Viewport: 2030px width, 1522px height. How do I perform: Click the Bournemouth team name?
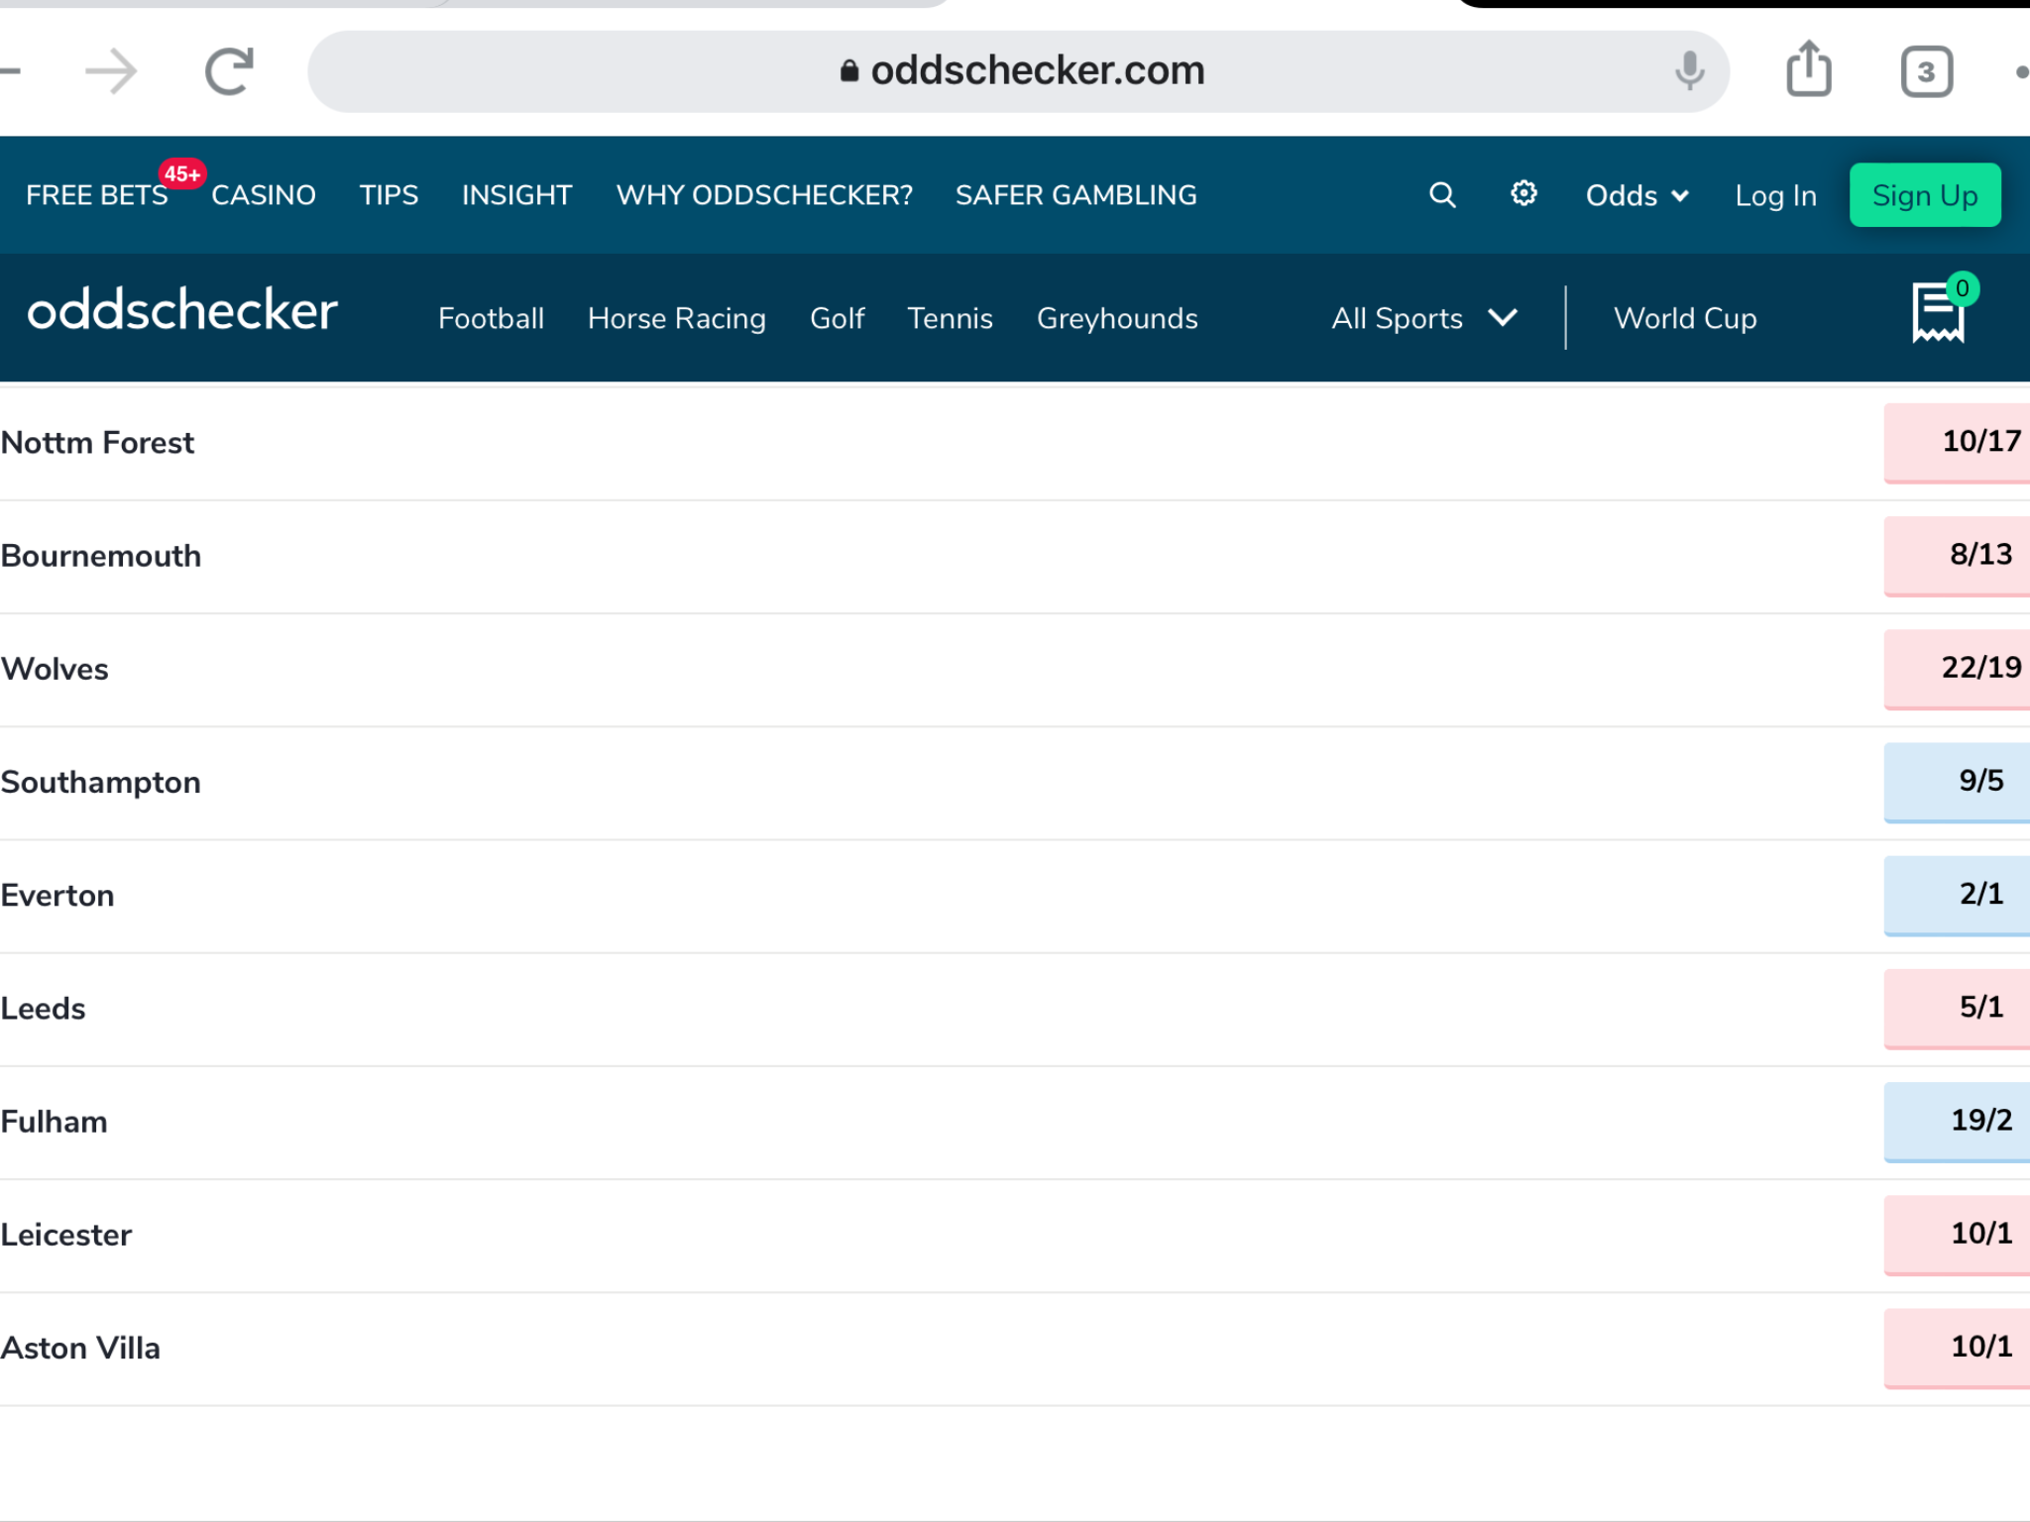[x=100, y=555]
